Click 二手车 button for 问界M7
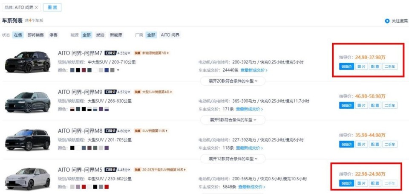 pyautogui.click(x=390, y=67)
